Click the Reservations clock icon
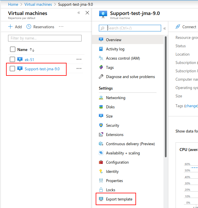Viewport: 198px width, 208px height. click(29, 27)
